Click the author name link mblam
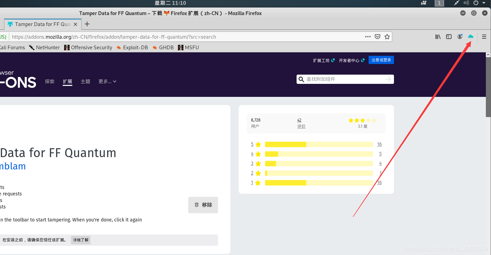Screen dimensions: 491x255 tap(13, 166)
